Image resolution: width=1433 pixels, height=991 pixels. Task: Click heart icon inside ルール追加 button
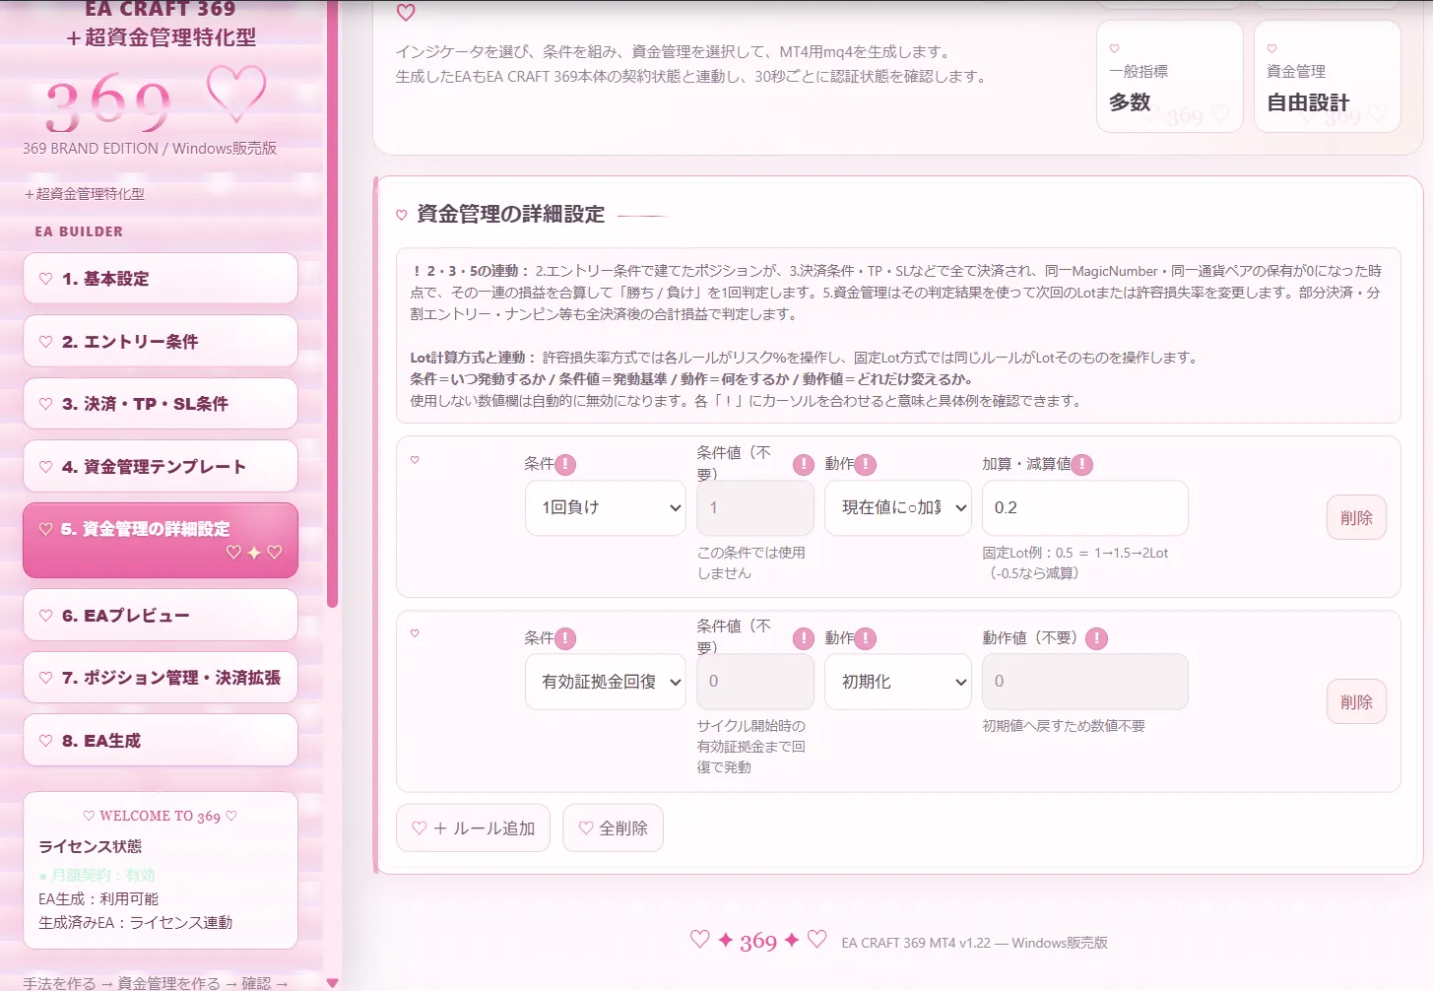[420, 828]
